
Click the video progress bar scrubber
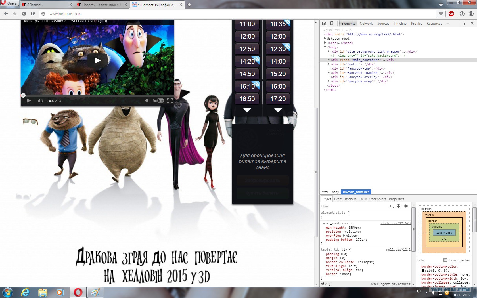[x=23, y=95]
